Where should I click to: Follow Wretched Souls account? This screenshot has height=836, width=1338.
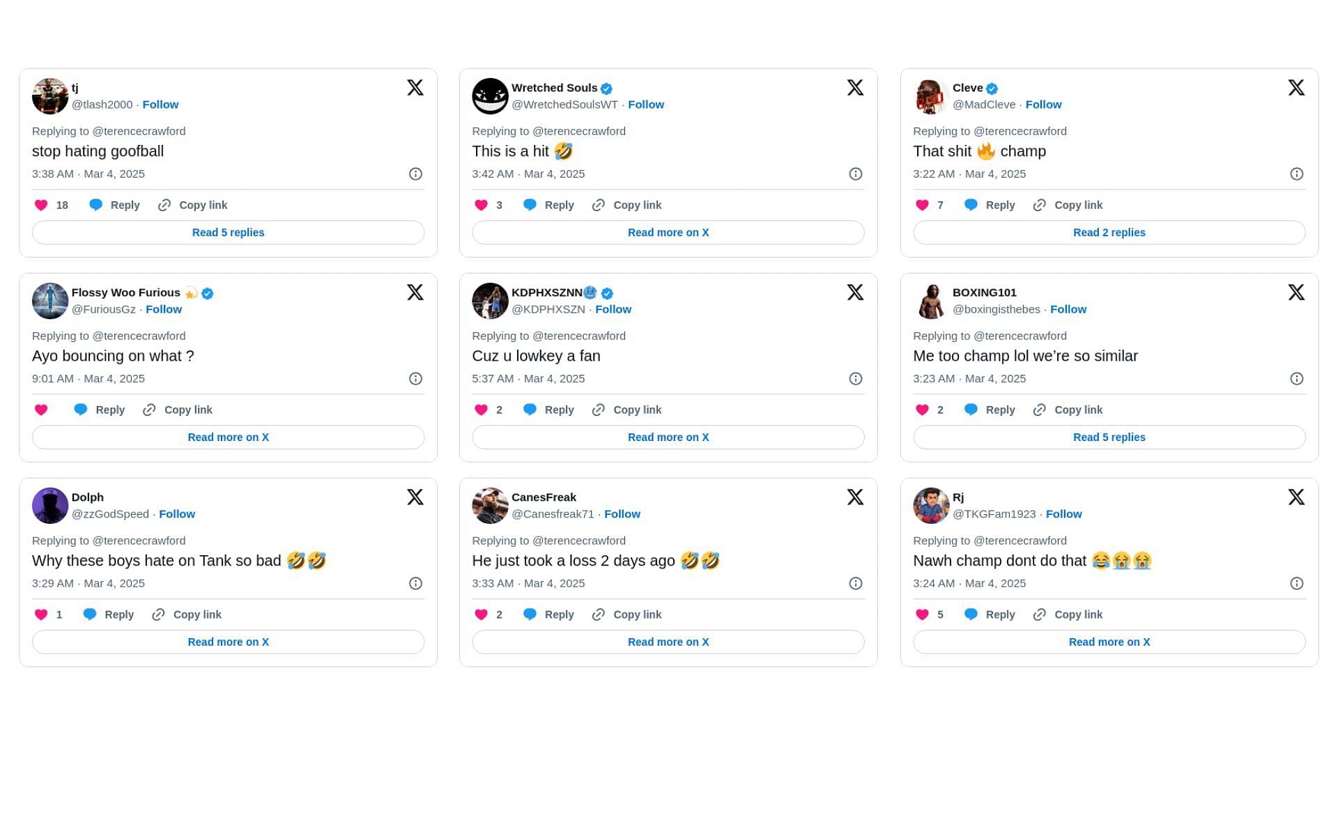pos(647,104)
